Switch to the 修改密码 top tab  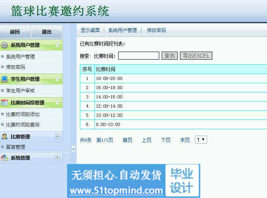[156, 30]
